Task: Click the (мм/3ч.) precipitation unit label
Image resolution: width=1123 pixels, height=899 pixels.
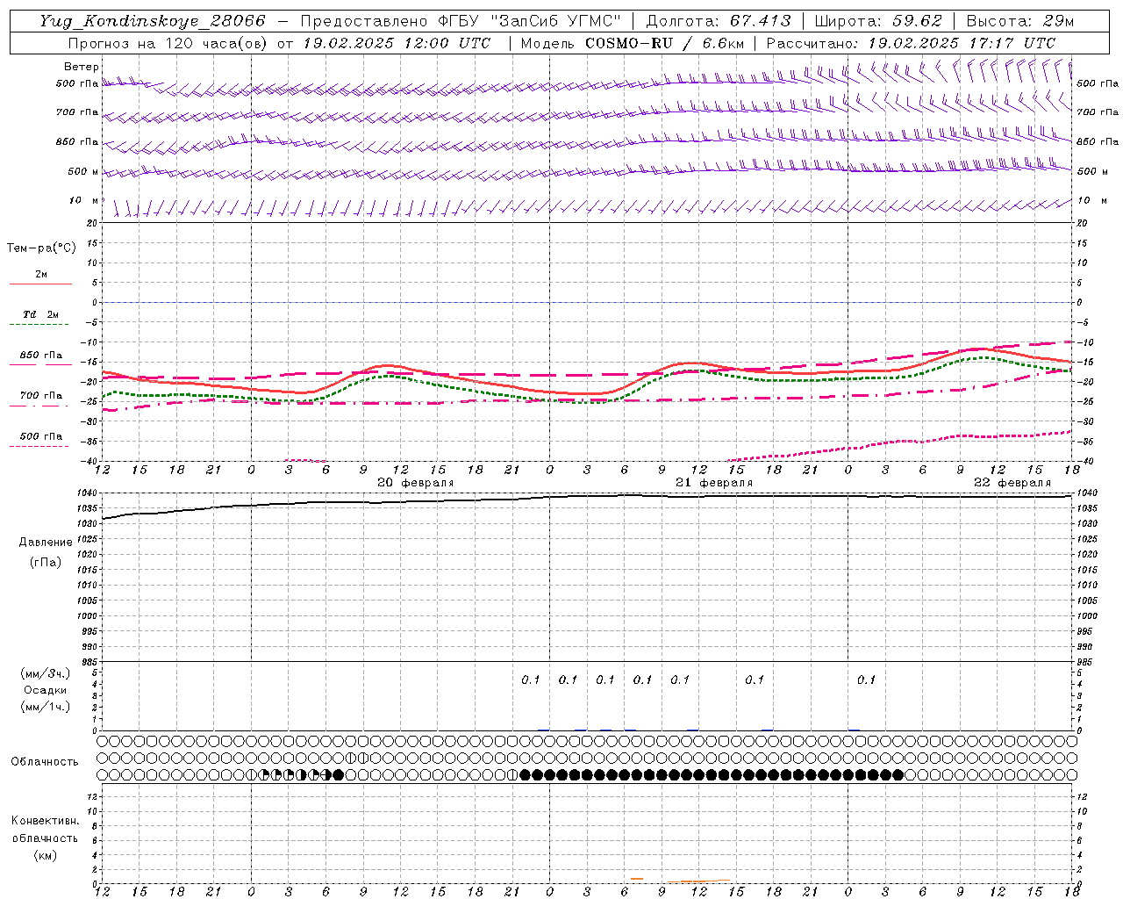Action: click(45, 673)
